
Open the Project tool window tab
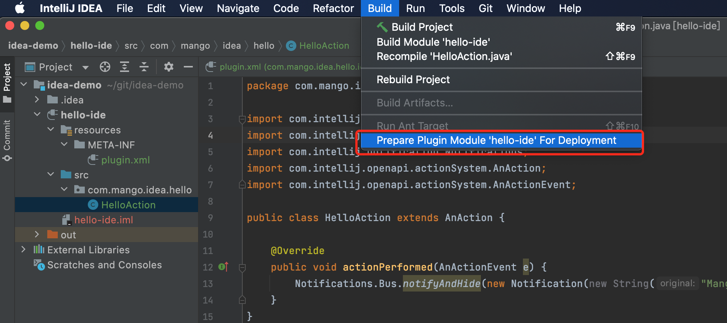(x=7, y=83)
